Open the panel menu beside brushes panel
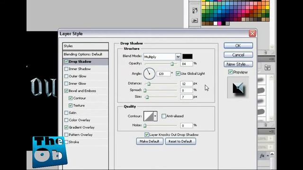The image size is (303, 170). click(x=271, y=59)
